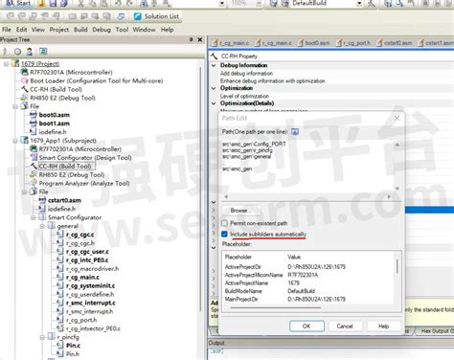Collapse the r_pincfg folder node

[x=42, y=337]
